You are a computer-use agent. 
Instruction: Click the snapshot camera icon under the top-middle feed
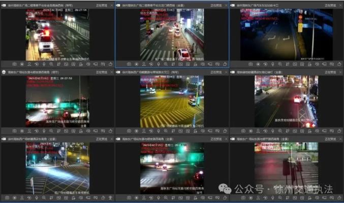(129, 64)
